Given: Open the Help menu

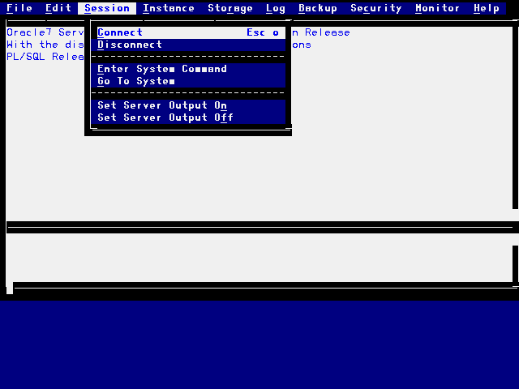Looking at the screenshot, I should 487,8.
